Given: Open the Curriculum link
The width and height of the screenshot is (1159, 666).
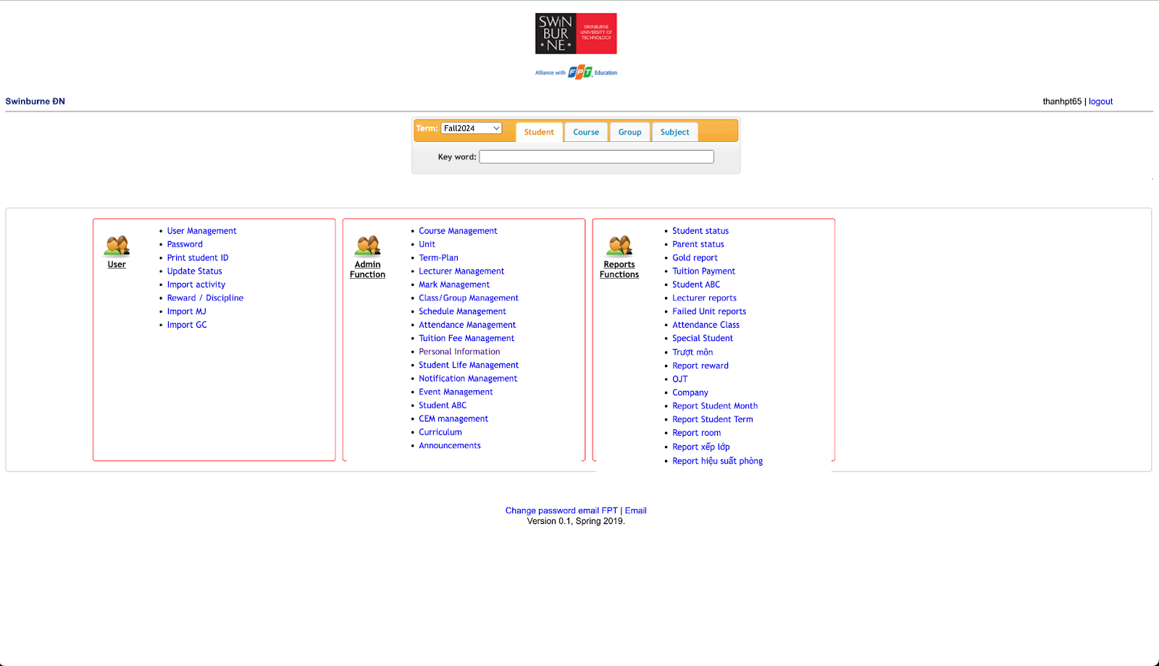Looking at the screenshot, I should click(440, 431).
